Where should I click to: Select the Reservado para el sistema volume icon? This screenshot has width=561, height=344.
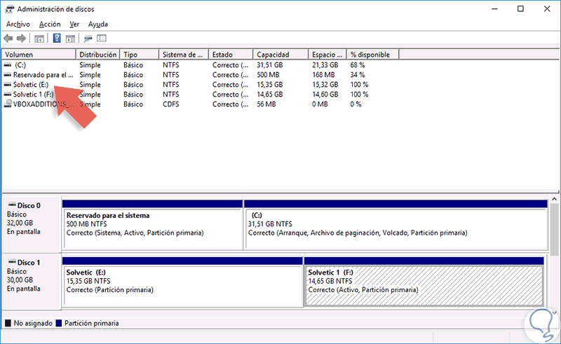(x=8, y=75)
